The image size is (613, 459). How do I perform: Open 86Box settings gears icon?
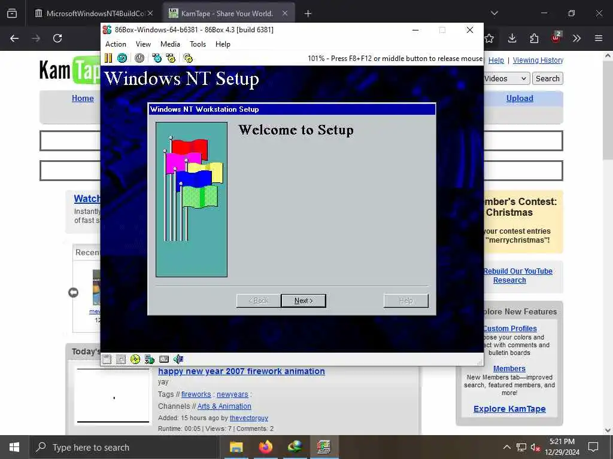coord(188,58)
